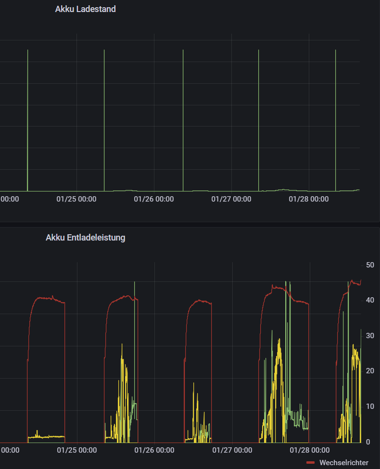Click 01/26 00:00 label in Akku Entladeleistung chart

154,450
